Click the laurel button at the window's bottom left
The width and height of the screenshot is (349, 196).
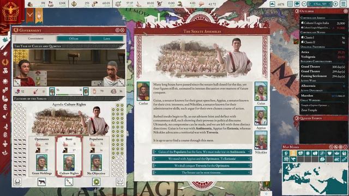[17, 182]
